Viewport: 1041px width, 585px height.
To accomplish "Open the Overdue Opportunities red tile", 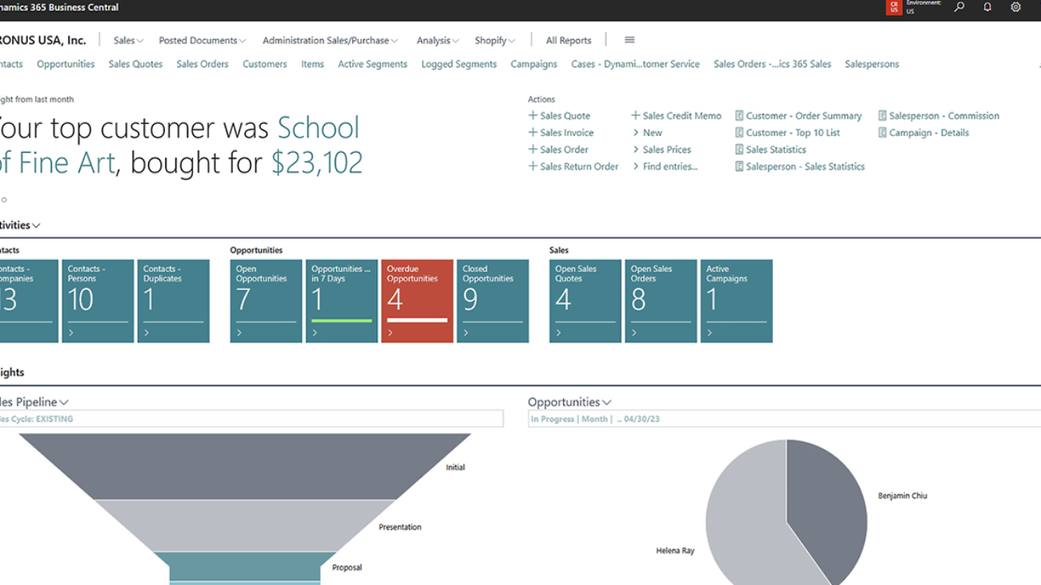I will 417,301.
